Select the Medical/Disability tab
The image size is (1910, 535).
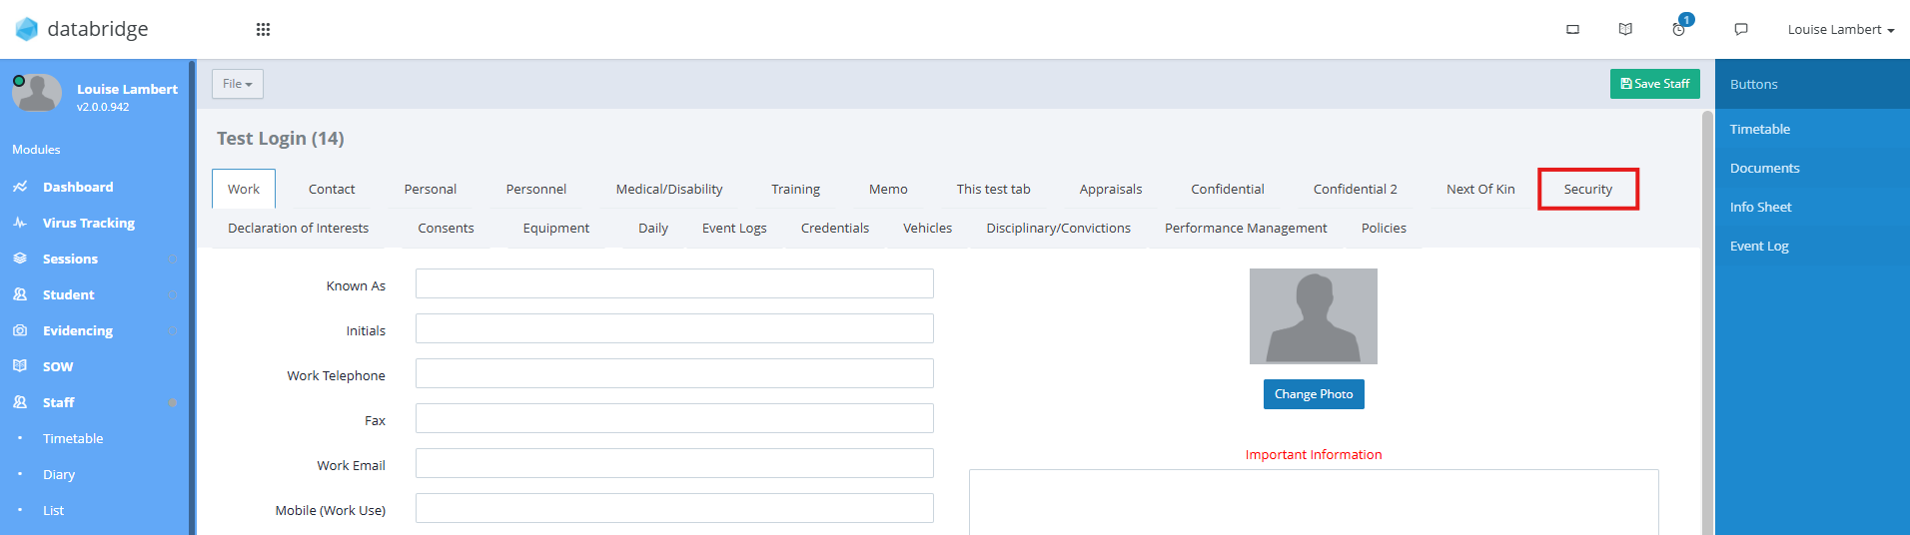tap(669, 189)
